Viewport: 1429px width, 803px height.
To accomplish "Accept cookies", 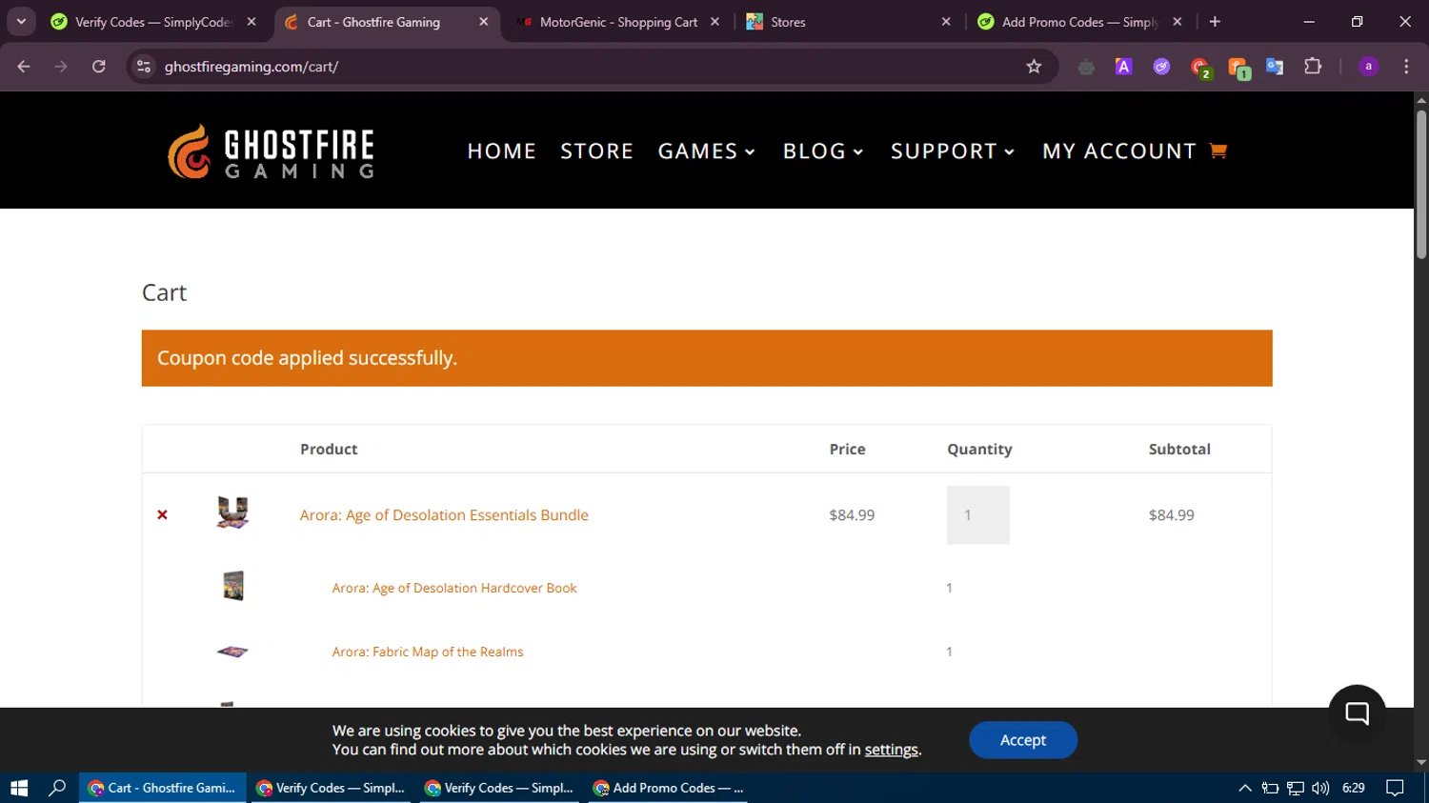I will (1023, 740).
